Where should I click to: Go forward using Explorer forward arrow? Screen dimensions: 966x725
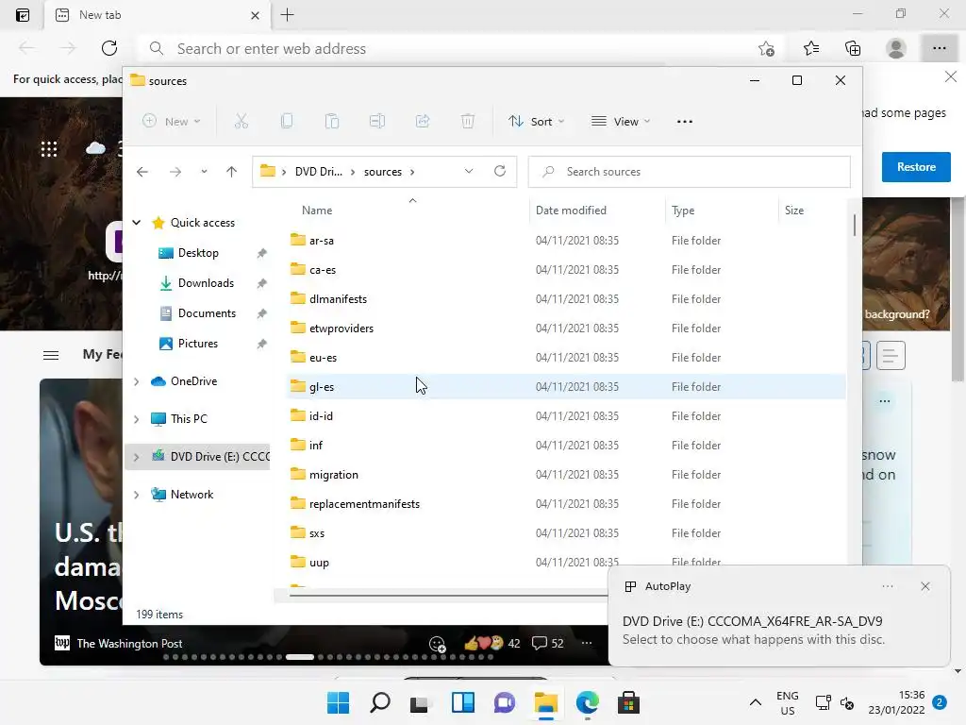coord(175,172)
